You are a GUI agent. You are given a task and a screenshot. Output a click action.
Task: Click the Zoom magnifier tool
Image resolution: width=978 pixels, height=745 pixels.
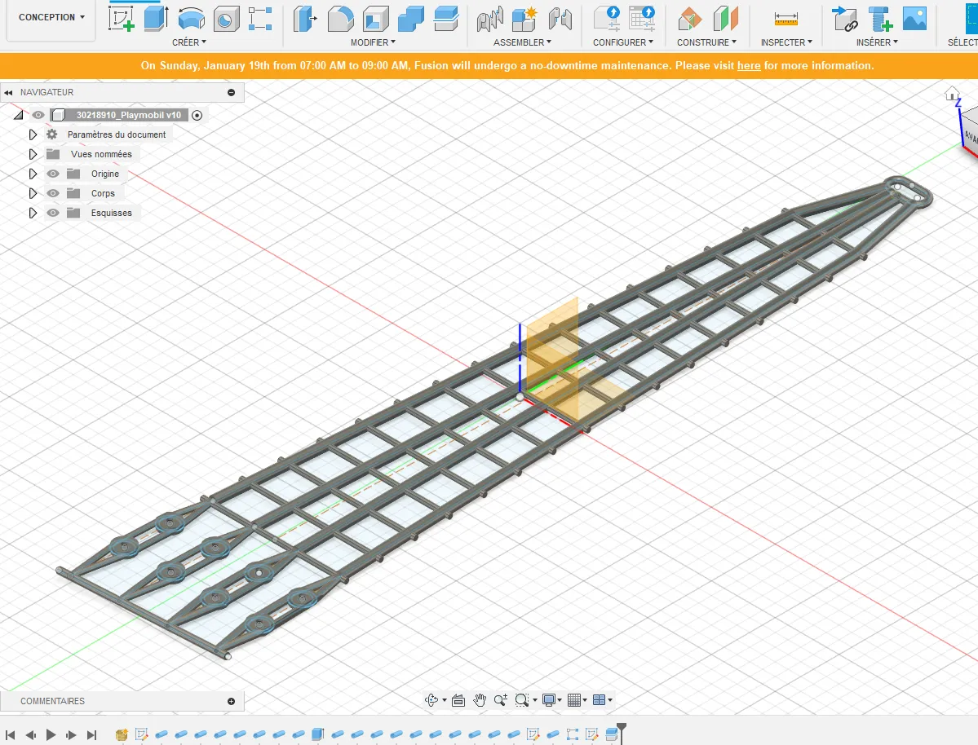coord(500,700)
